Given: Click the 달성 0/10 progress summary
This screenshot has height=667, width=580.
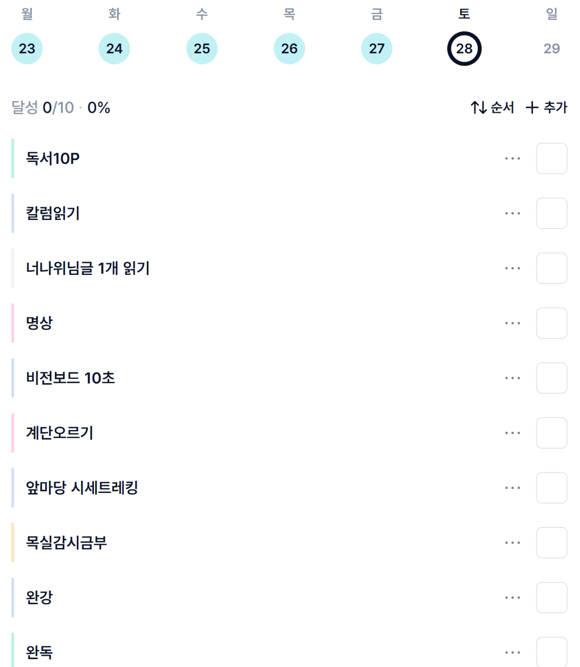Looking at the screenshot, I should tap(61, 108).
